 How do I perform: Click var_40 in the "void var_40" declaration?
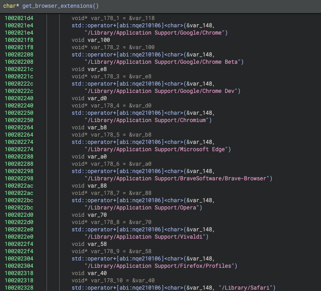click(97, 273)
